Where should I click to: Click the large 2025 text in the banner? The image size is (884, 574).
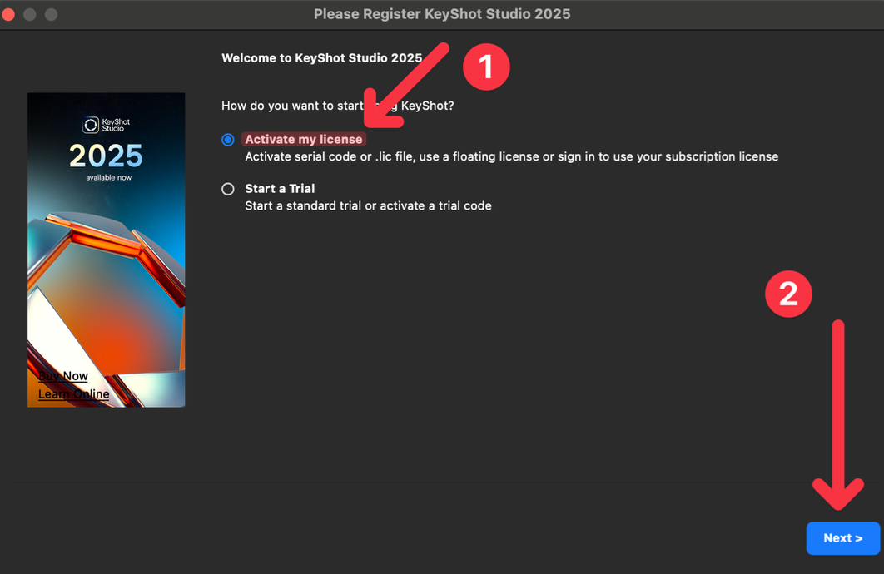[106, 156]
